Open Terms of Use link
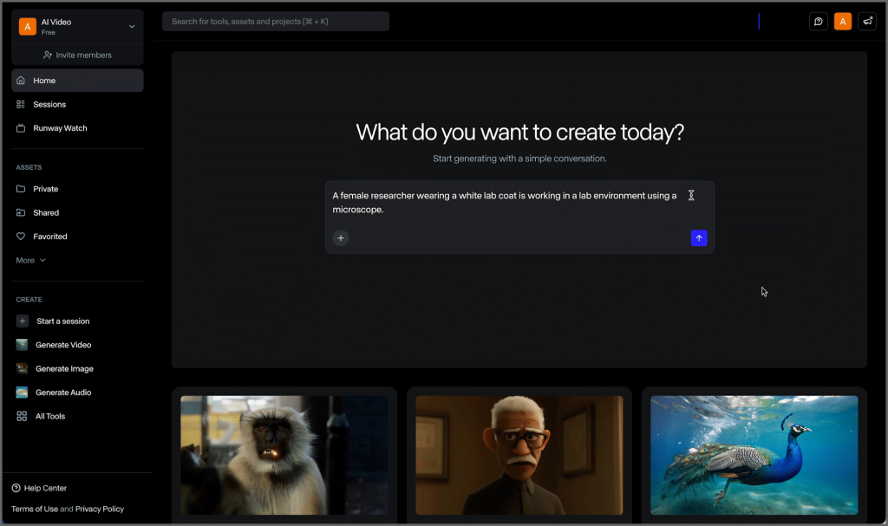Viewport: 888px width, 526px height. click(x=35, y=509)
